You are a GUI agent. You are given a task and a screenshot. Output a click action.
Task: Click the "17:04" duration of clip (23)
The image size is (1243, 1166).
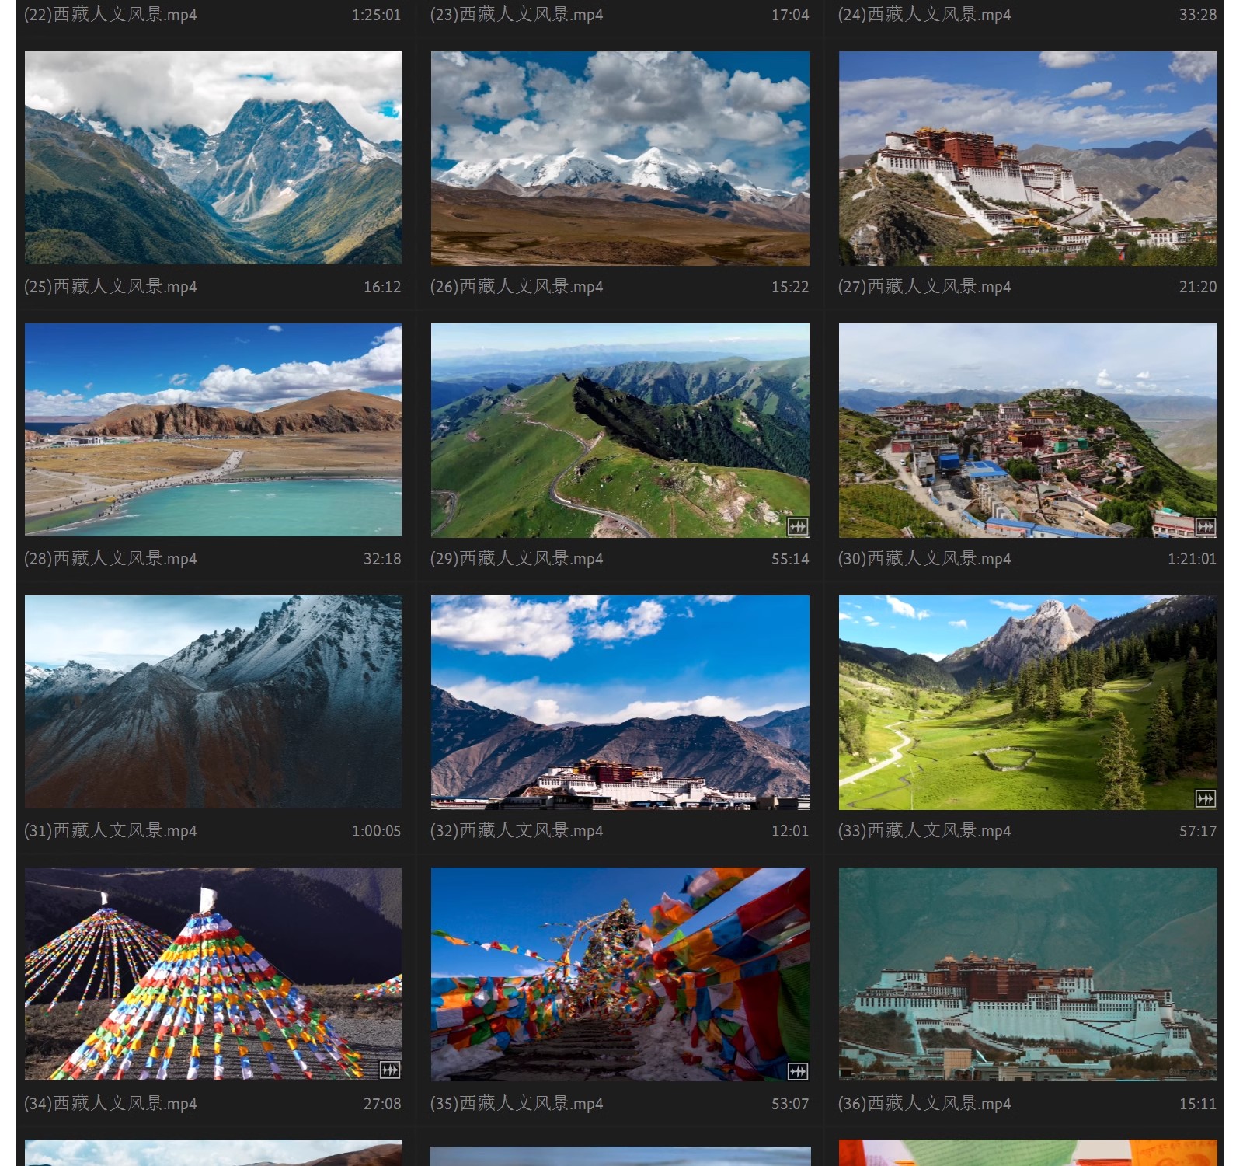(x=790, y=15)
